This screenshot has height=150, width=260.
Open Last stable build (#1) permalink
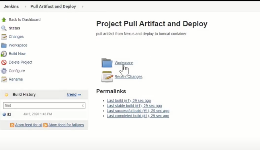pos(134,106)
